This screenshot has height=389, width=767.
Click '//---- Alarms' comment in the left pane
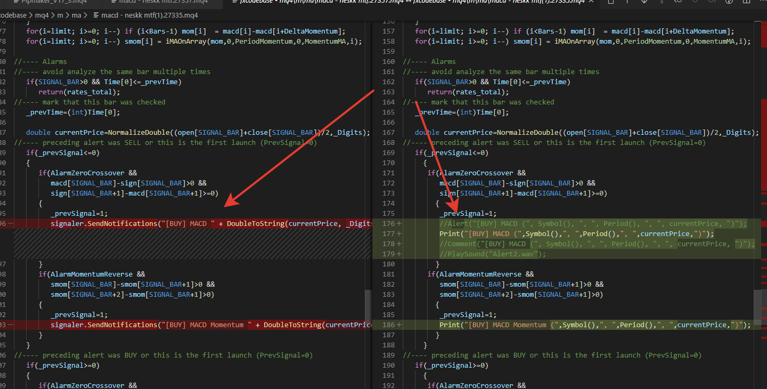coord(40,62)
